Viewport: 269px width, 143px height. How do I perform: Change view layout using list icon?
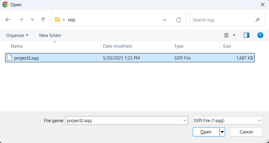click(226, 35)
